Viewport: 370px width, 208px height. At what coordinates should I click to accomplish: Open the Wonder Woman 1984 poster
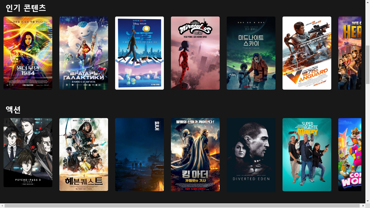pos(28,53)
